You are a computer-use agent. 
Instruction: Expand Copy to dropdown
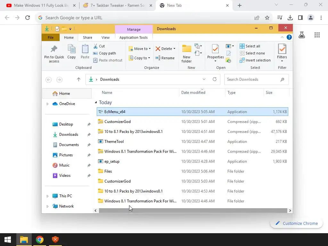coord(149,58)
